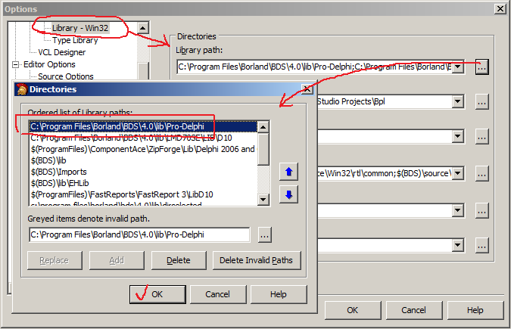Select the $(BDS)\Imports path entry

tap(143, 172)
